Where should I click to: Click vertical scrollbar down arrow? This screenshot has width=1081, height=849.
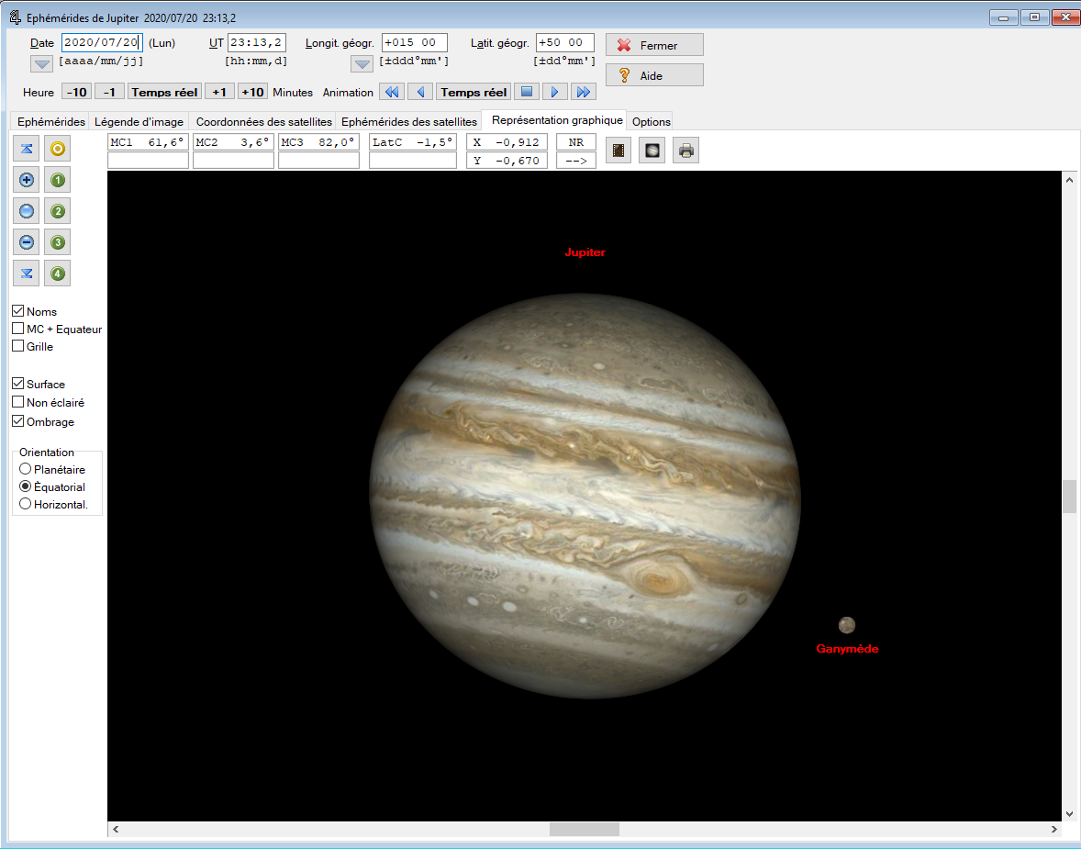[1069, 814]
